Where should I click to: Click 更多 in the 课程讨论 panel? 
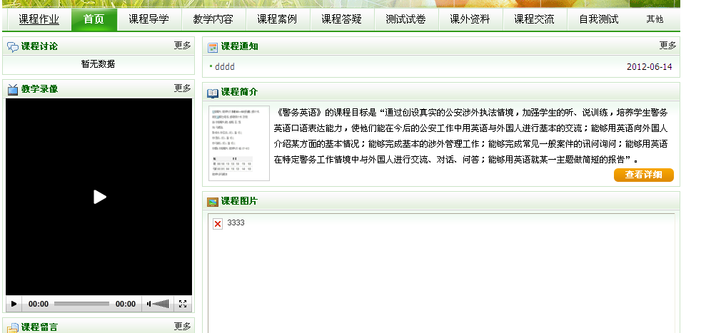point(183,46)
